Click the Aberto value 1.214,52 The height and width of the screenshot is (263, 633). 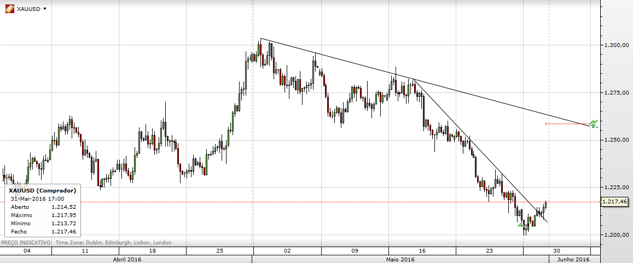click(x=64, y=207)
